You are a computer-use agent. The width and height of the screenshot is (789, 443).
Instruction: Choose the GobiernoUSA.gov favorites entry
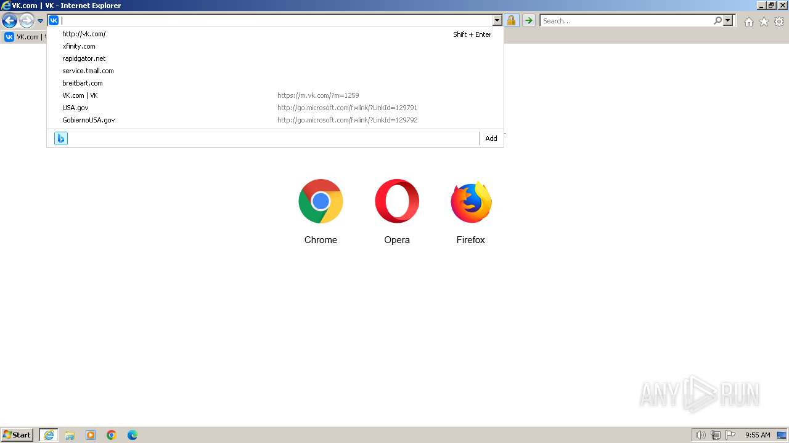click(x=275, y=120)
